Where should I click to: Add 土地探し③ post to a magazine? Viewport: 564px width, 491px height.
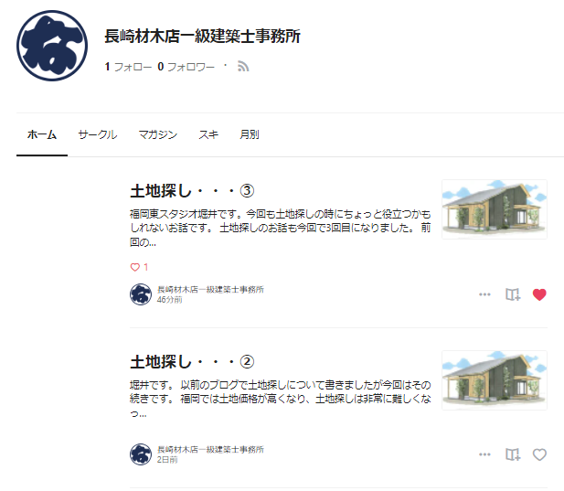[x=513, y=294]
